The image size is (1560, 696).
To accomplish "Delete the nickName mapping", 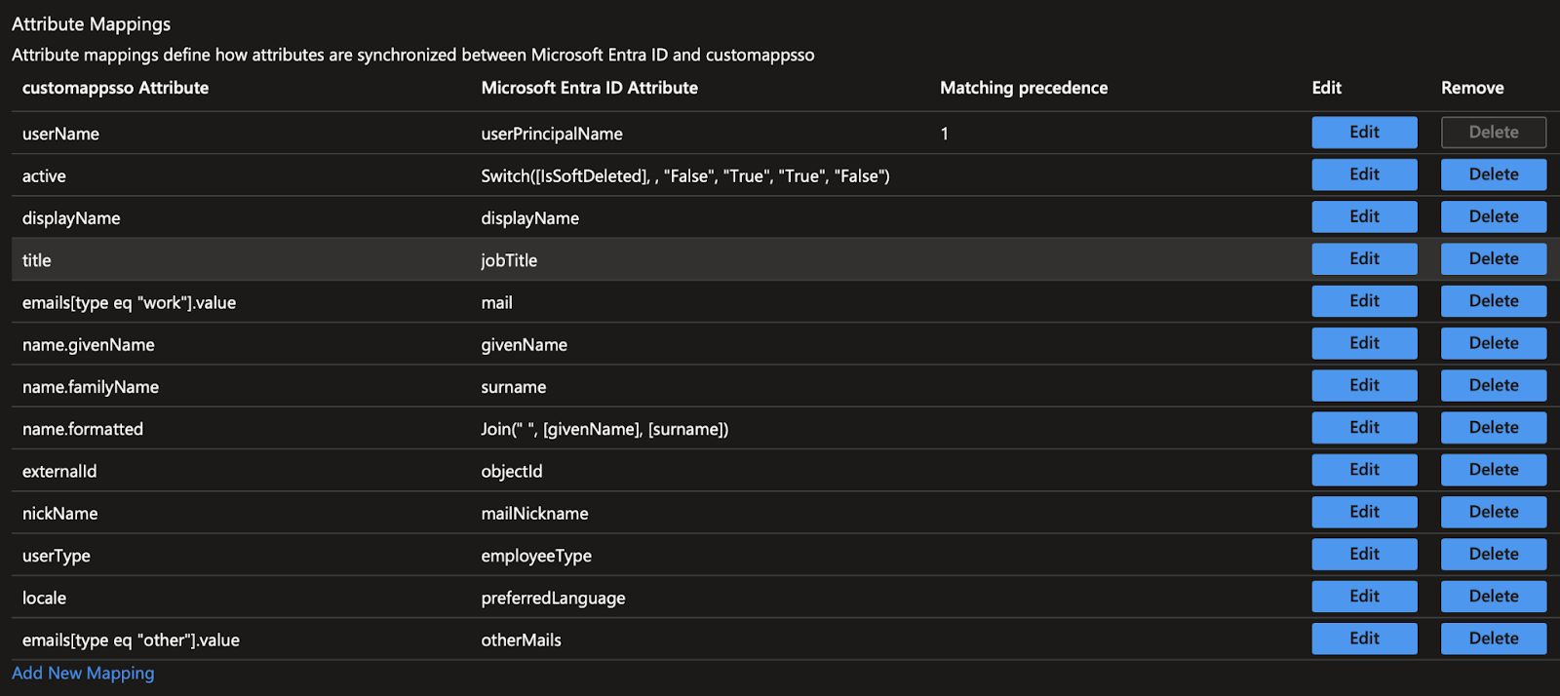I will point(1494,512).
